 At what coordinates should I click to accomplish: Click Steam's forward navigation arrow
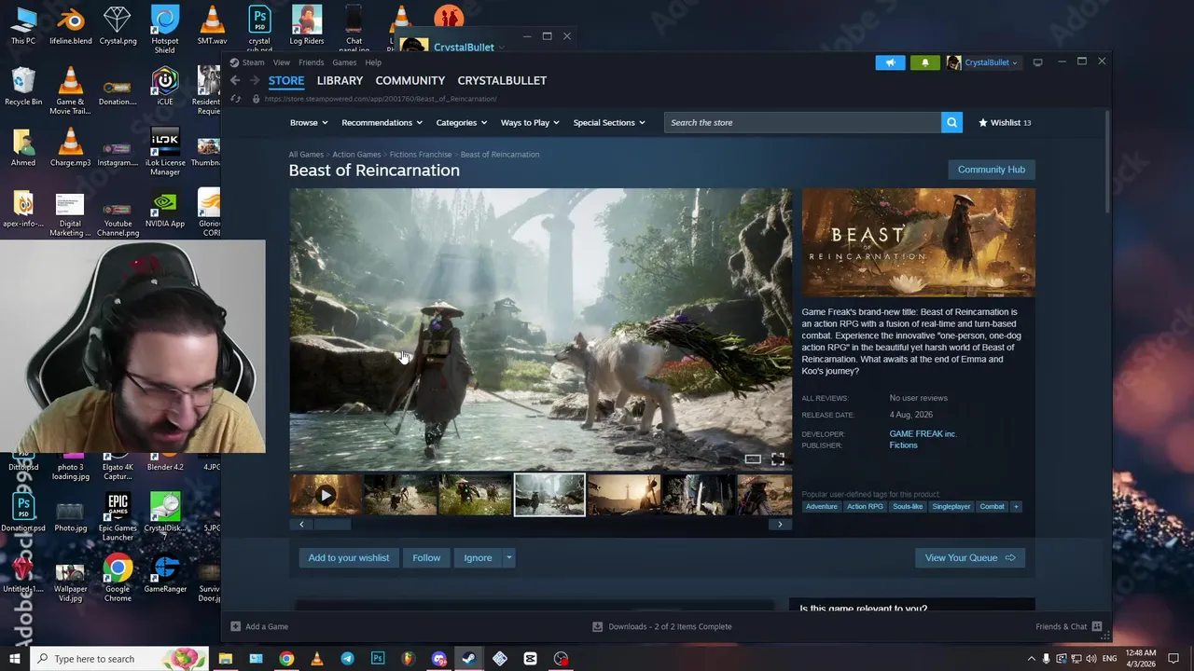coord(254,80)
